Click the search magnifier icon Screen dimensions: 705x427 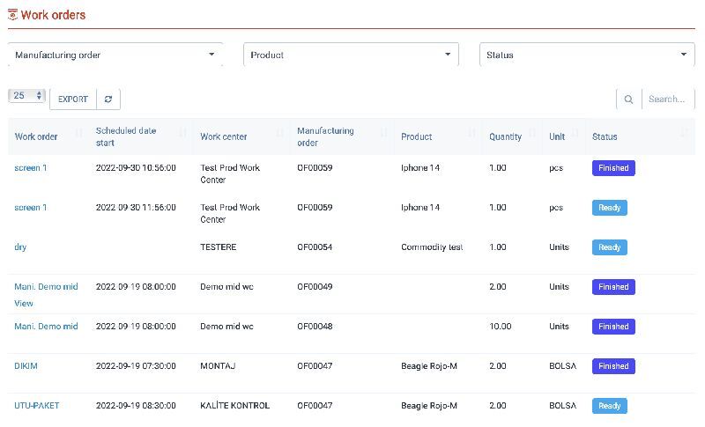click(628, 99)
